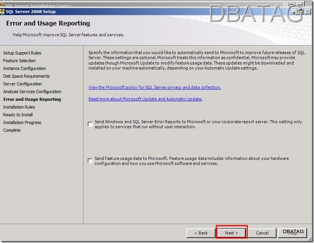Go back with the Back button

tap(201, 233)
